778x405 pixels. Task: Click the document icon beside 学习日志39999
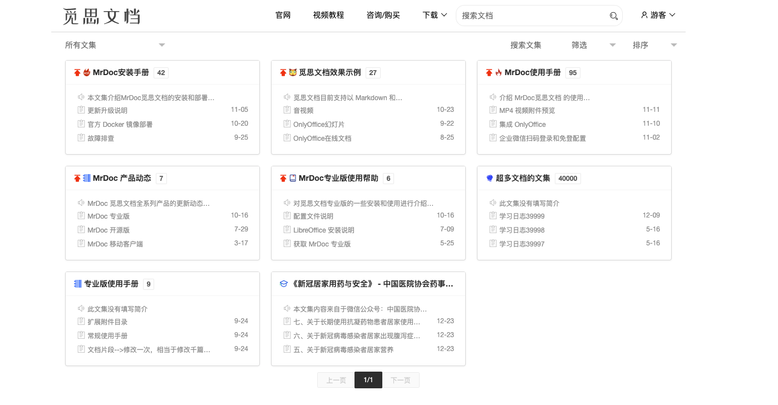(x=493, y=215)
